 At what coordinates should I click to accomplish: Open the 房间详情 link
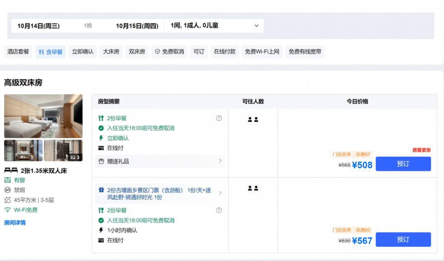15,222
